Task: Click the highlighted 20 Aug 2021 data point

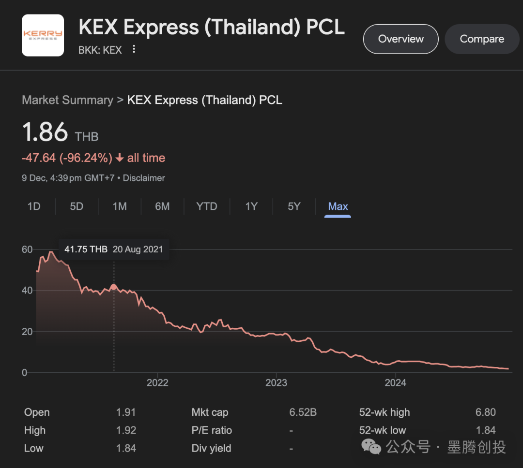Action: 114,287
